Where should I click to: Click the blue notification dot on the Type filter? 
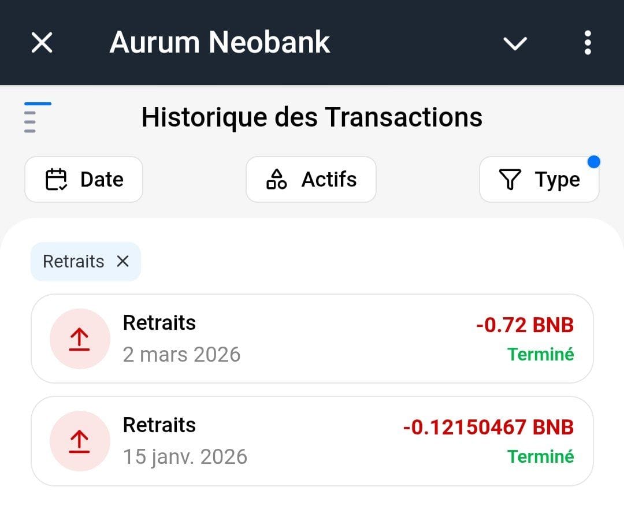pyautogui.click(x=595, y=162)
